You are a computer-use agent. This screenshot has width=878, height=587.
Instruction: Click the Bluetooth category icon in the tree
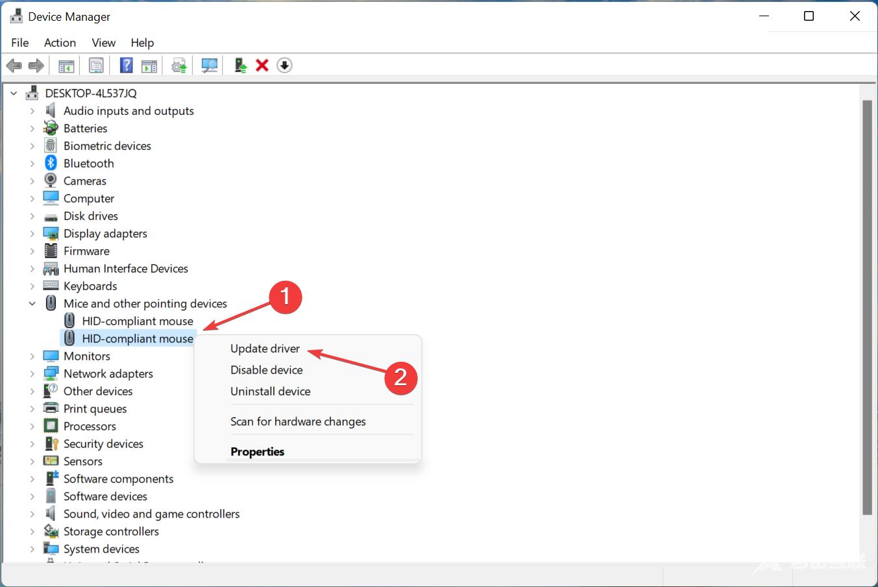(x=51, y=163)
